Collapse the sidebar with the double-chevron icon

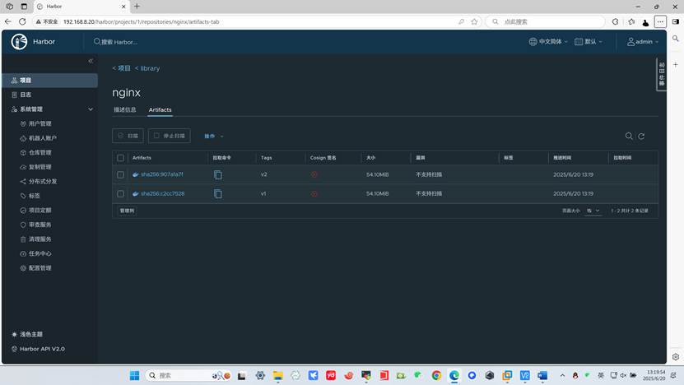point(91,61)
